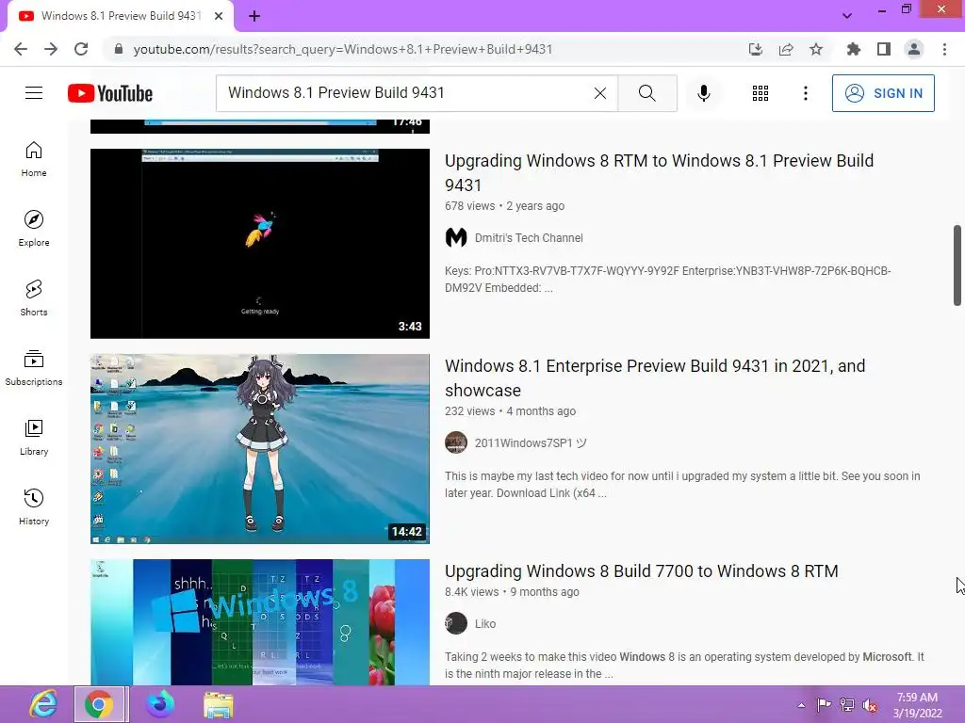Go to Home in the sidebar

34,159
